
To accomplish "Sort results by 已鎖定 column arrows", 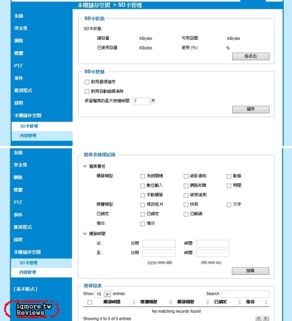I will click(239, 302).
